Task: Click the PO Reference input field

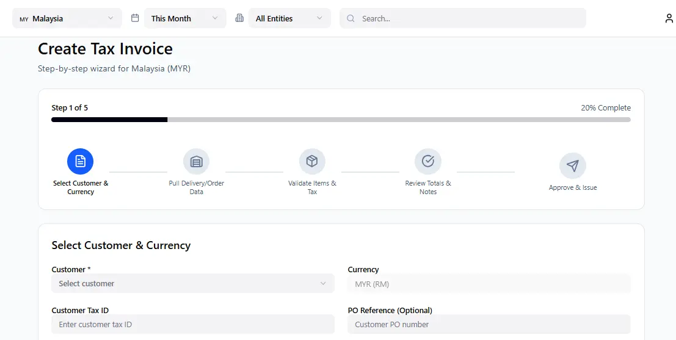Action: point(489,324)
